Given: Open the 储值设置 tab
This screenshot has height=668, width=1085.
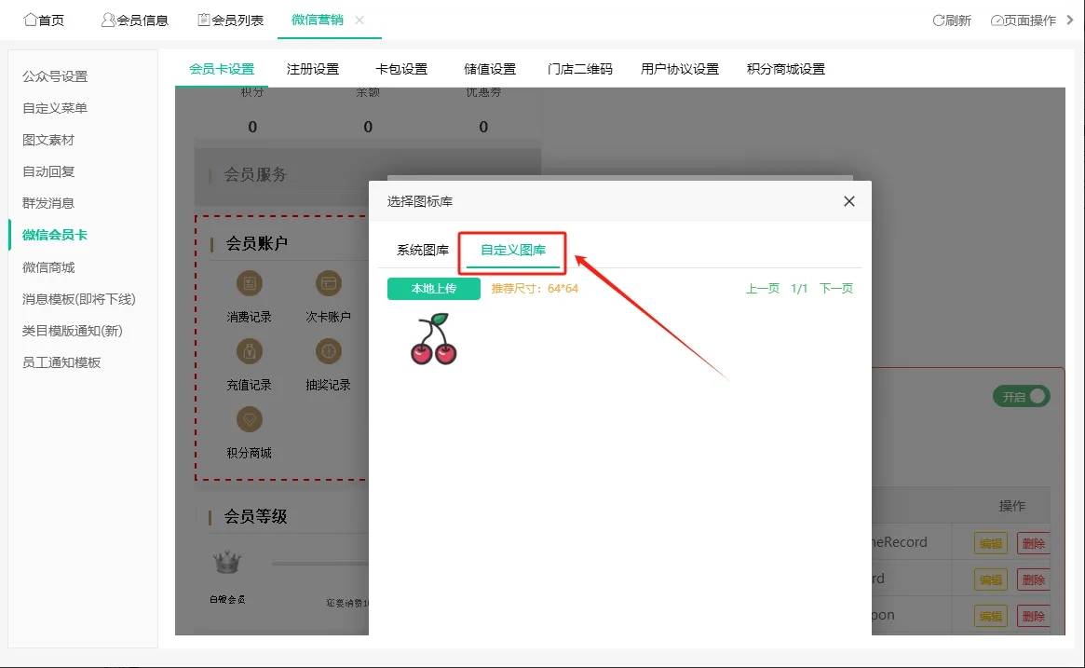Looking at the screenshot, I should (x=490, y=69).
